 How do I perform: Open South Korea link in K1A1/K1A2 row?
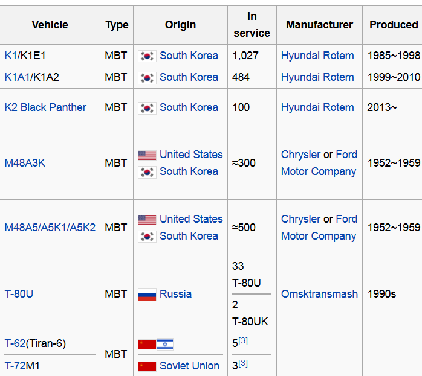coord(189,77)
